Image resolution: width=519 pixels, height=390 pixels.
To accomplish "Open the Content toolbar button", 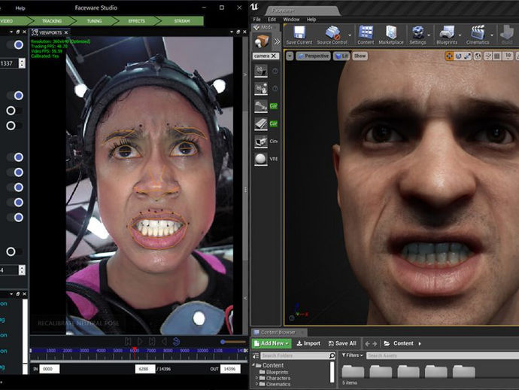I will click(x=366, y=35).
